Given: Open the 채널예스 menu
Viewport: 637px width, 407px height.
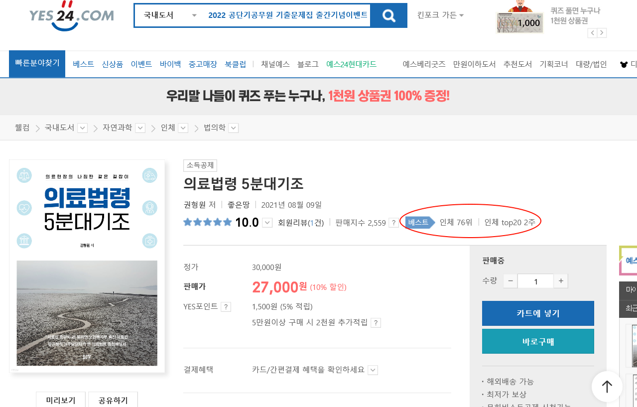Looking at the screenshot, I should [275, 64].
